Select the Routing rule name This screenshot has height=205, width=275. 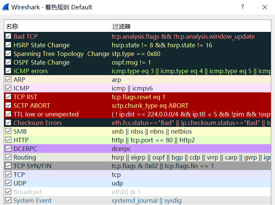(25, 157)
